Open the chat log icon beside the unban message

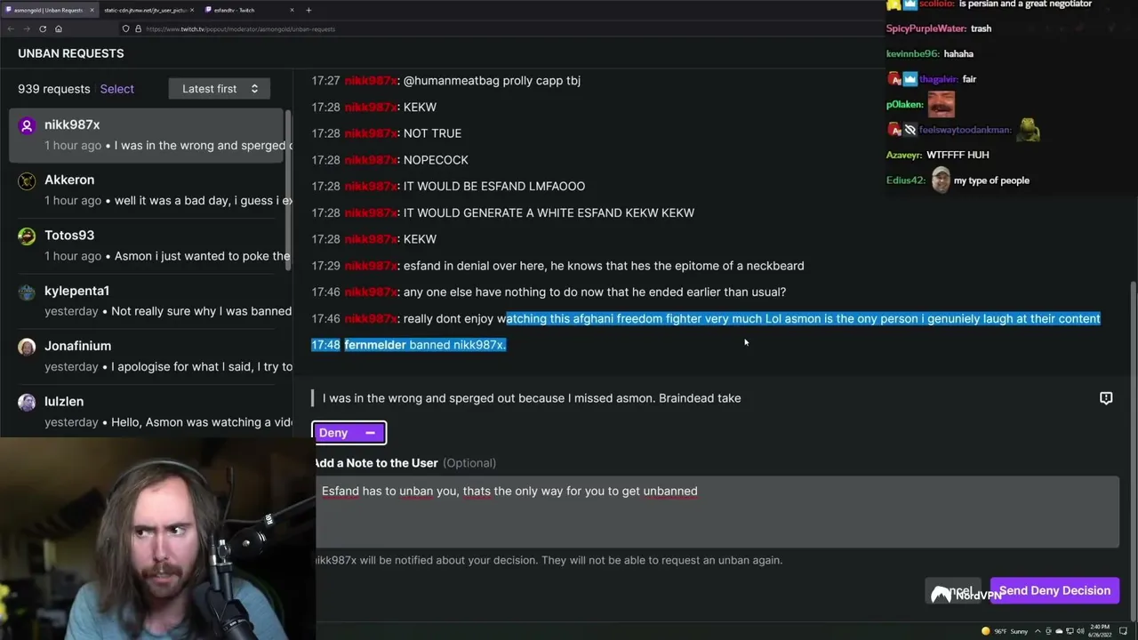tap(1106, 398)
